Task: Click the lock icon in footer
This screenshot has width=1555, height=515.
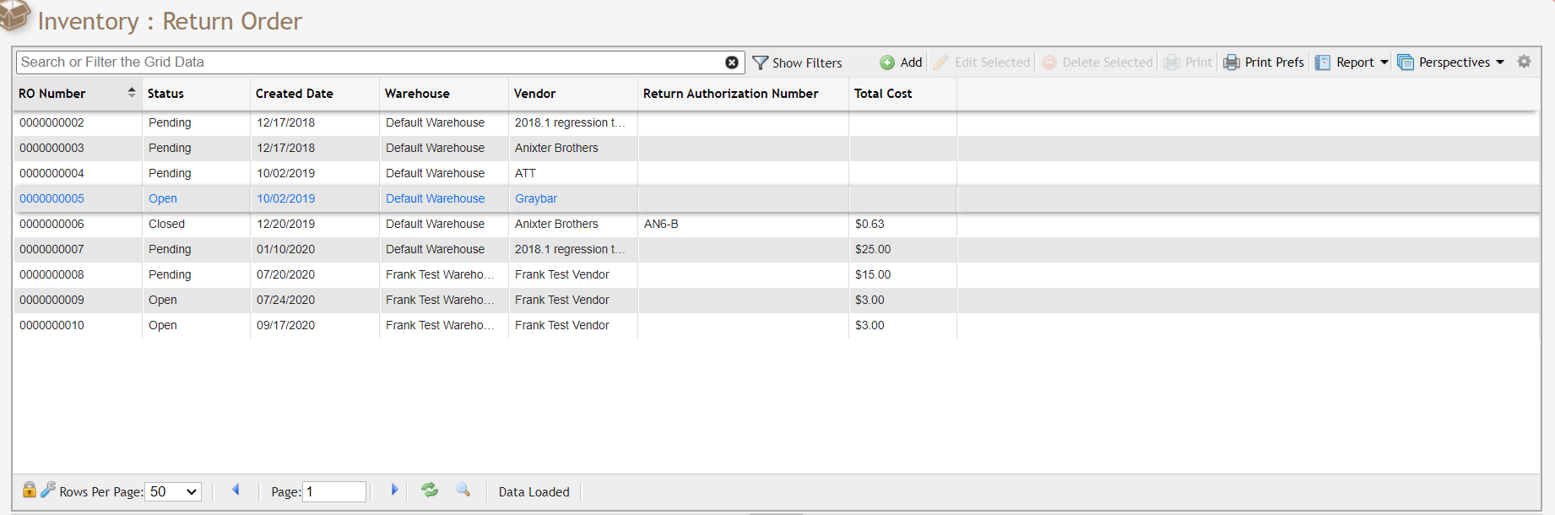Action: tap(29, 490)
